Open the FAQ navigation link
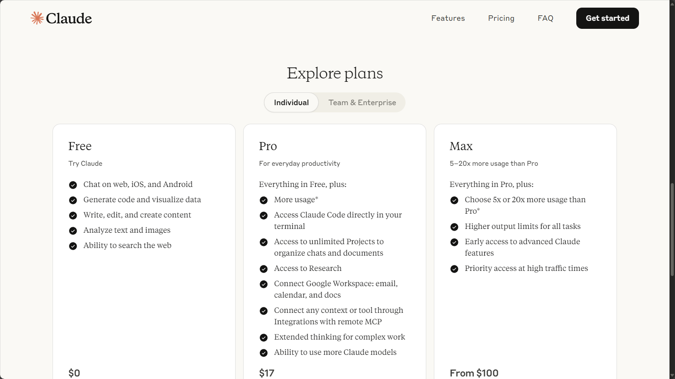 point(545,18)
